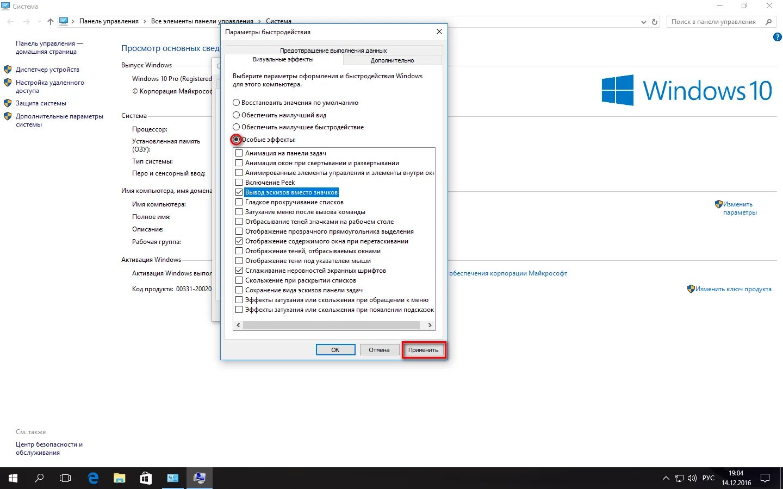Enable Затухание меню после вызова команды
The width and height of the screenshot is (783, 489).
239,212
